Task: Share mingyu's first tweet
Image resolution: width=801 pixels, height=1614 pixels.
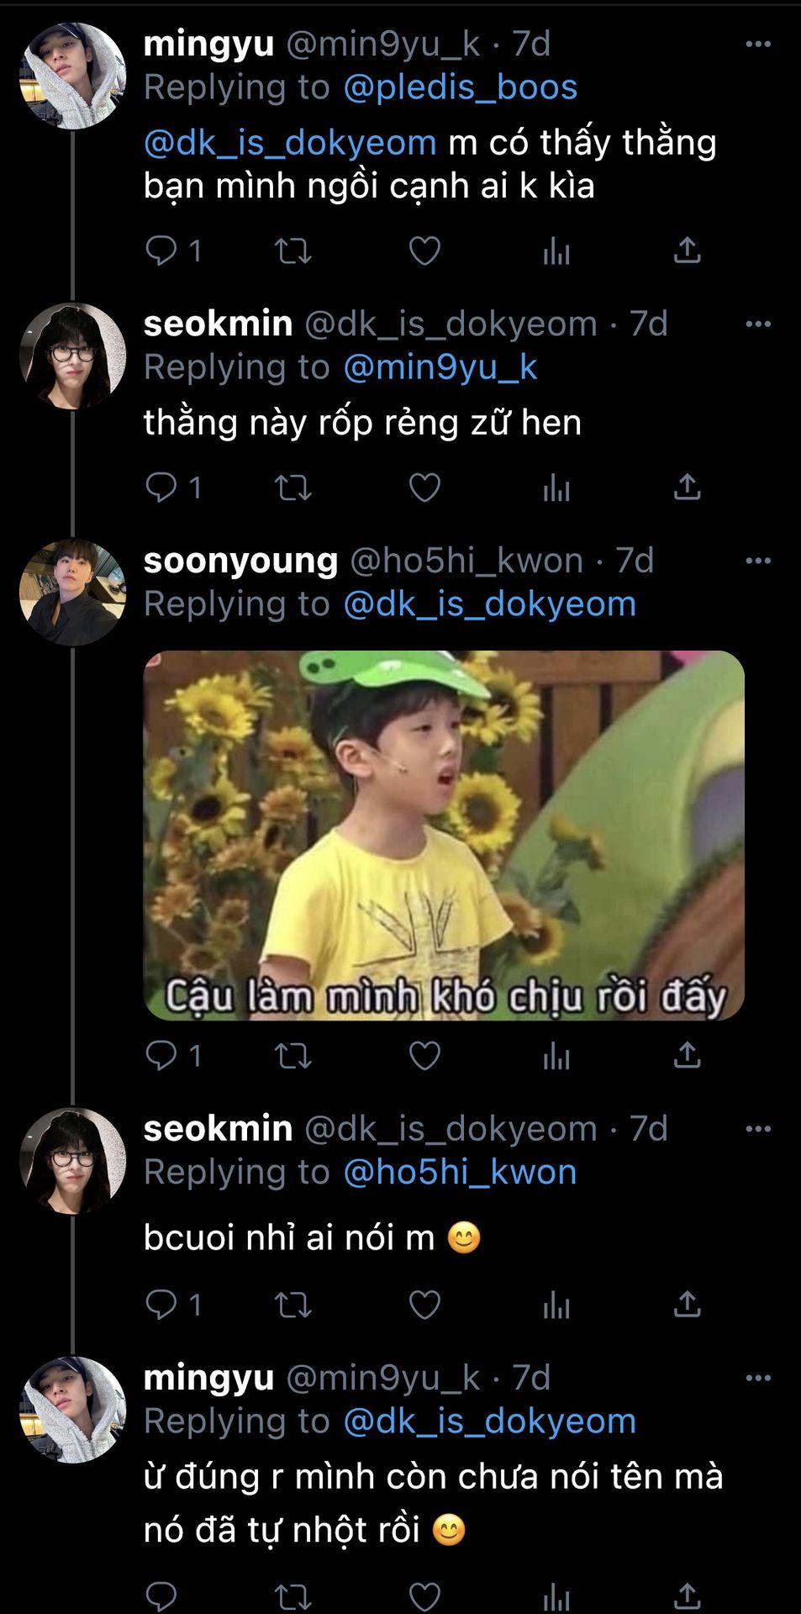Action: [687, 251]
